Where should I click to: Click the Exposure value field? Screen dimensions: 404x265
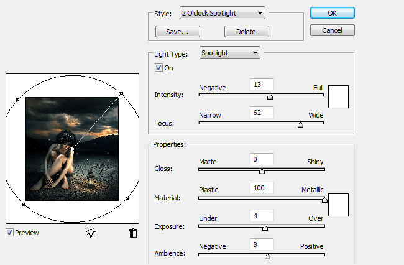[x=262, y=216]
